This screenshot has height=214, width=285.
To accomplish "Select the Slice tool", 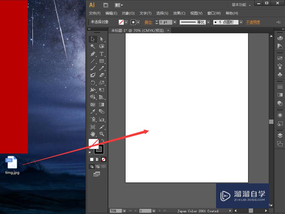I will (102, 127).
